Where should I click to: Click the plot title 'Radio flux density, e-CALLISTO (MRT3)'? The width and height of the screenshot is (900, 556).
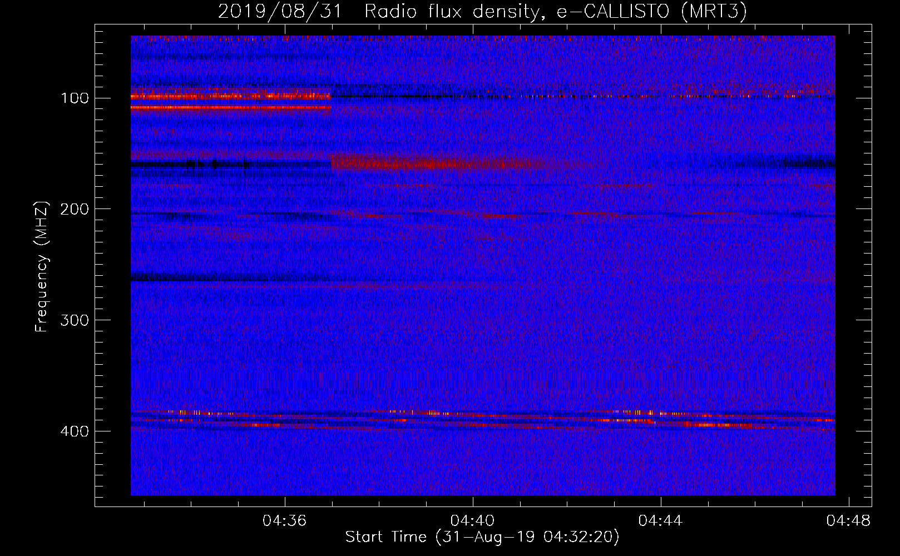coord(556,11)
